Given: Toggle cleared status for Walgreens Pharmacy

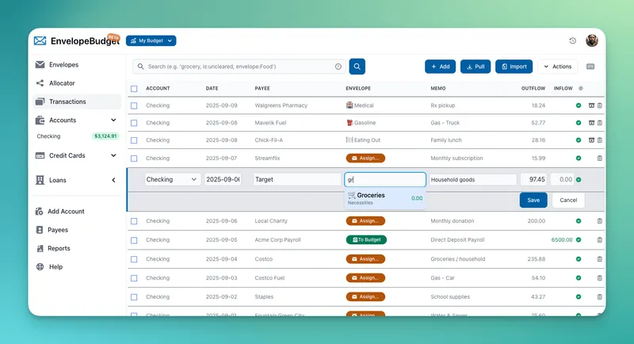Looking at the screenshot, I should (x=579, y=105).
